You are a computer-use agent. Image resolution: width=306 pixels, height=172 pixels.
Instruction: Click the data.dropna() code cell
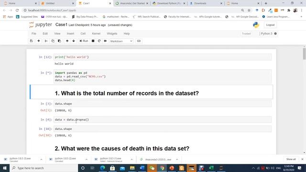pos(163,119)
